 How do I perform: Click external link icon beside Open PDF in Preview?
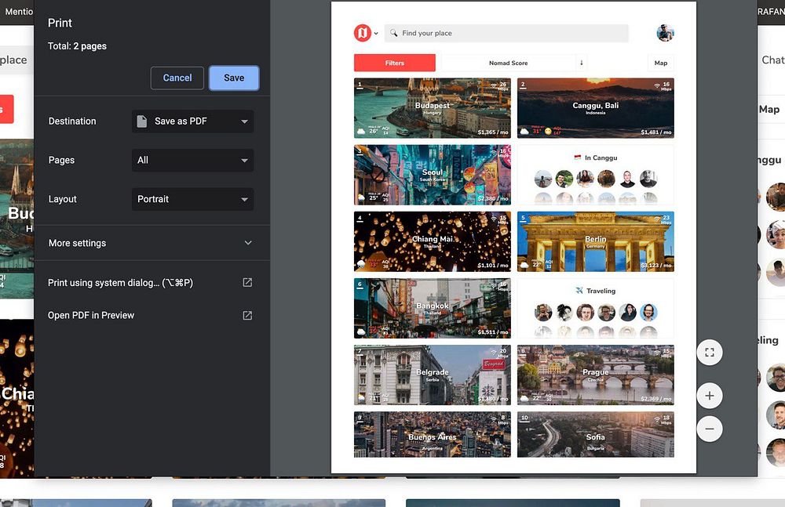[x=247, y=316]
